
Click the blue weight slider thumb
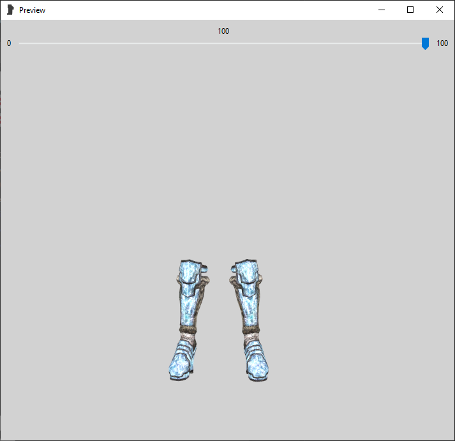point(425,43)
